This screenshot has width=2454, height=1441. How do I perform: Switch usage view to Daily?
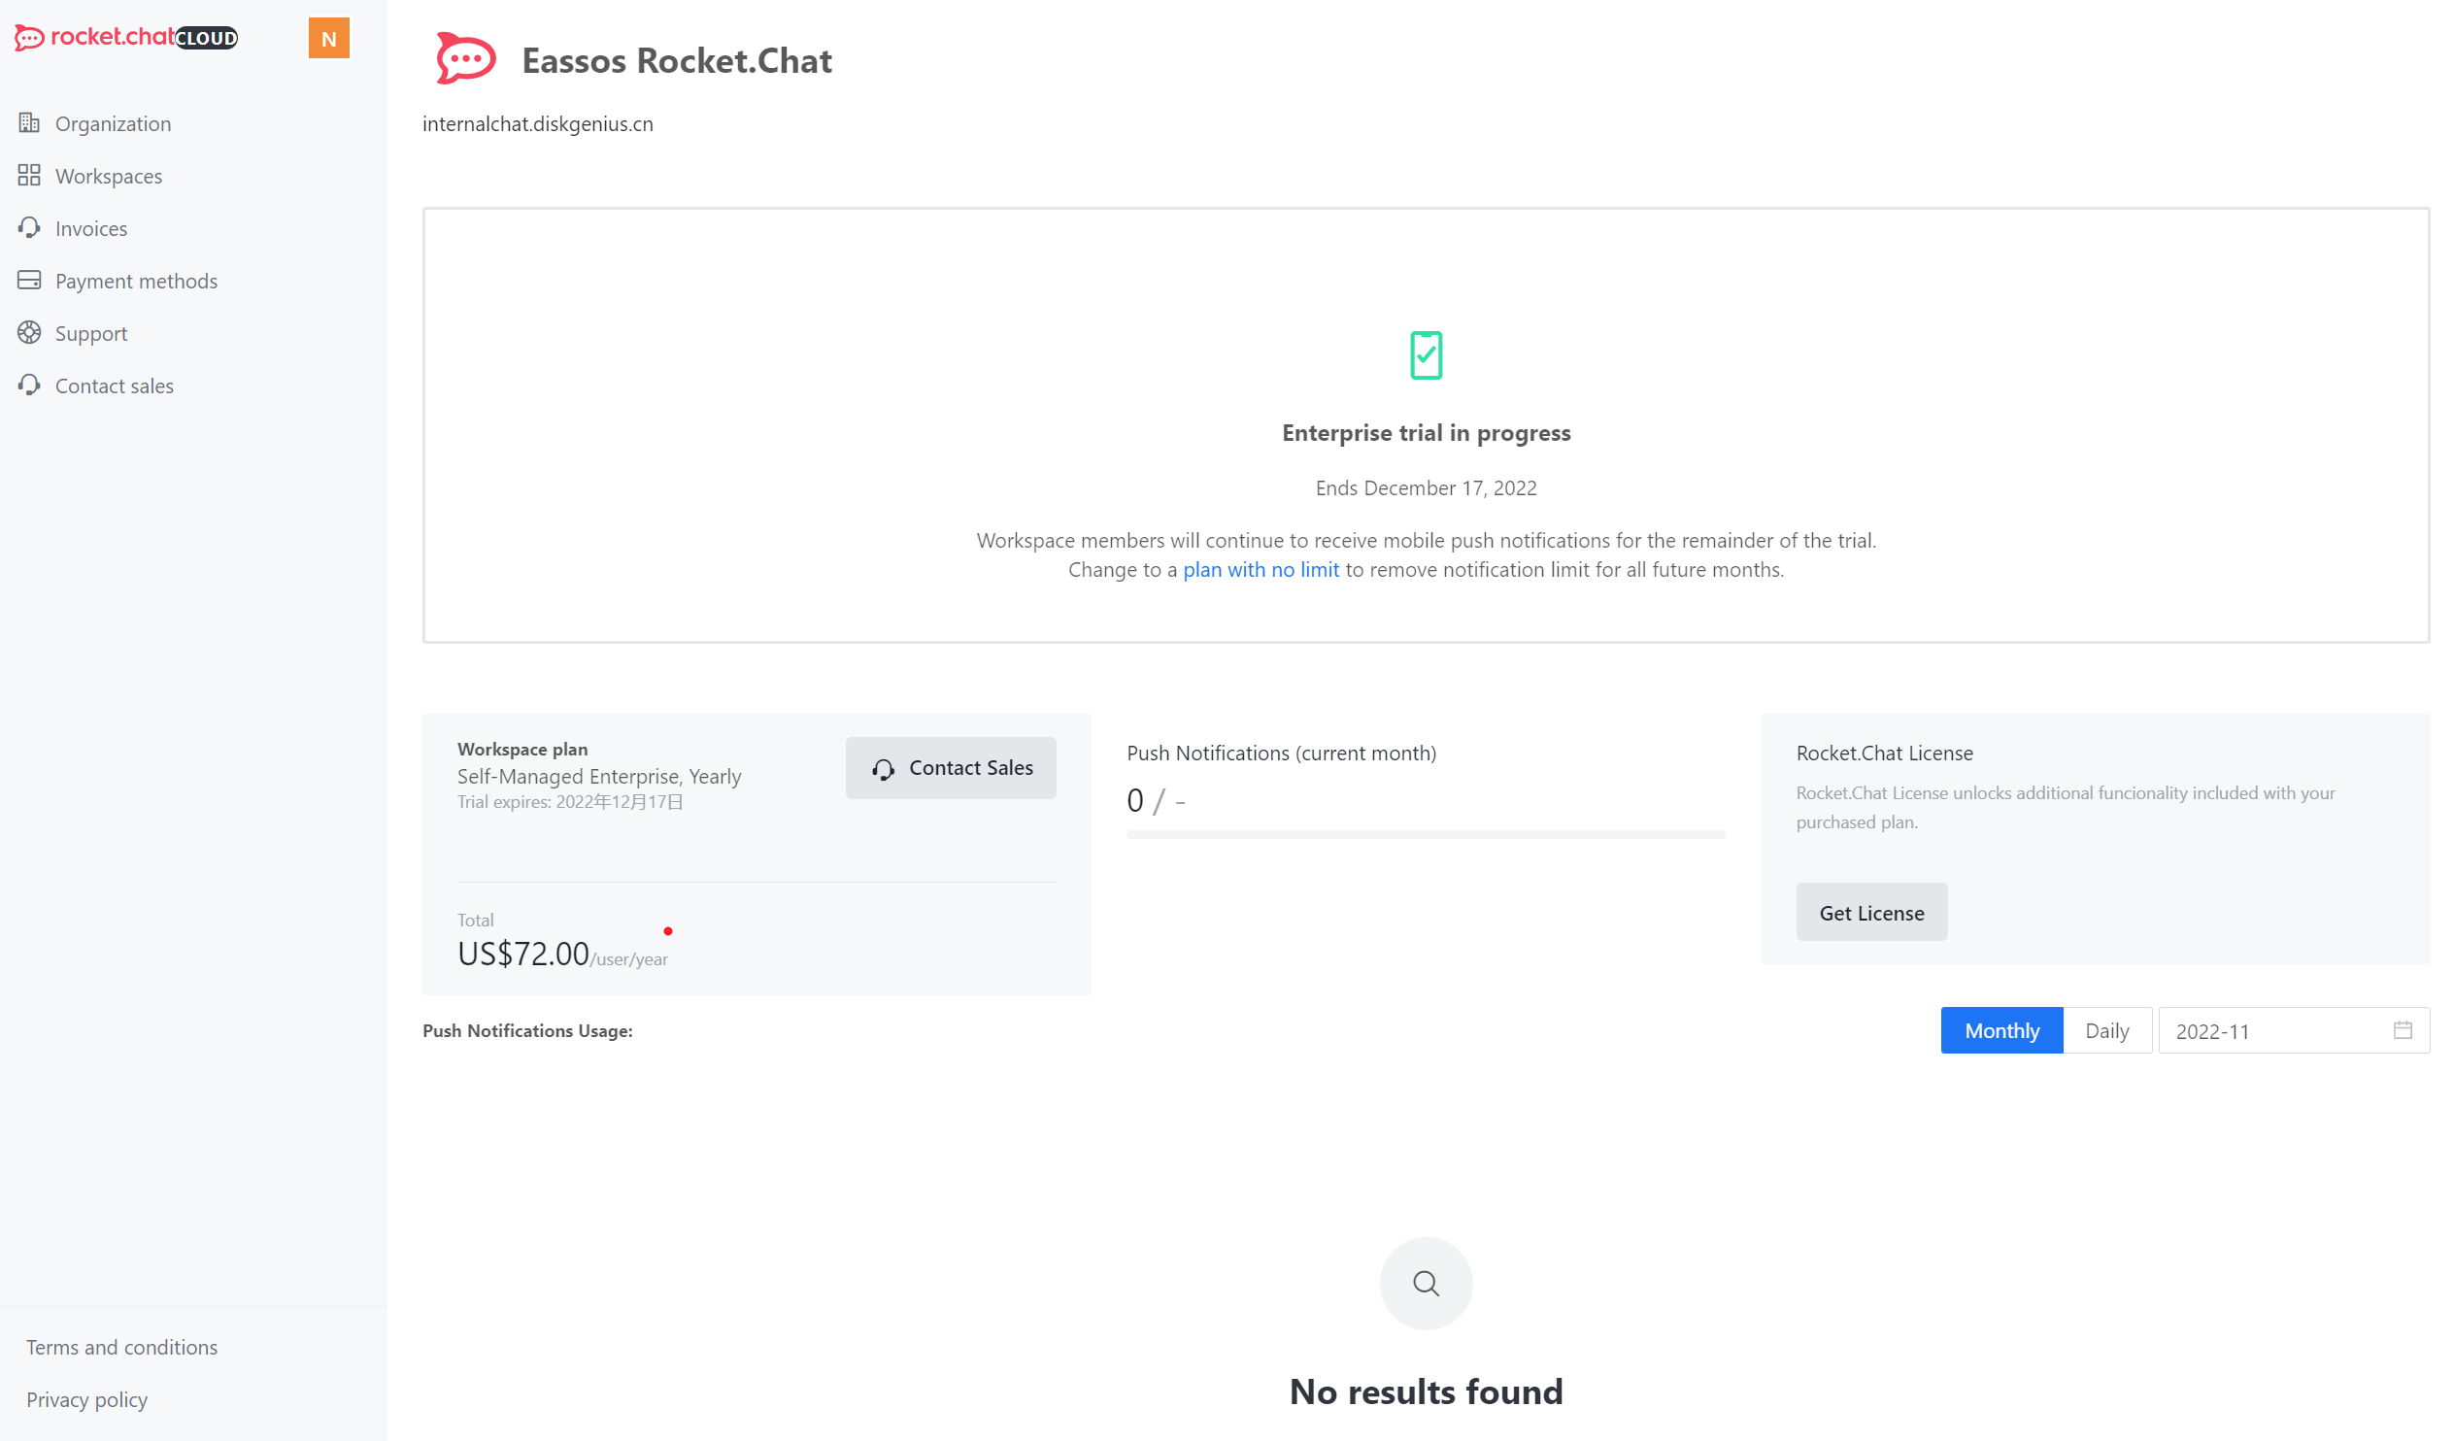[2107, 1029]
